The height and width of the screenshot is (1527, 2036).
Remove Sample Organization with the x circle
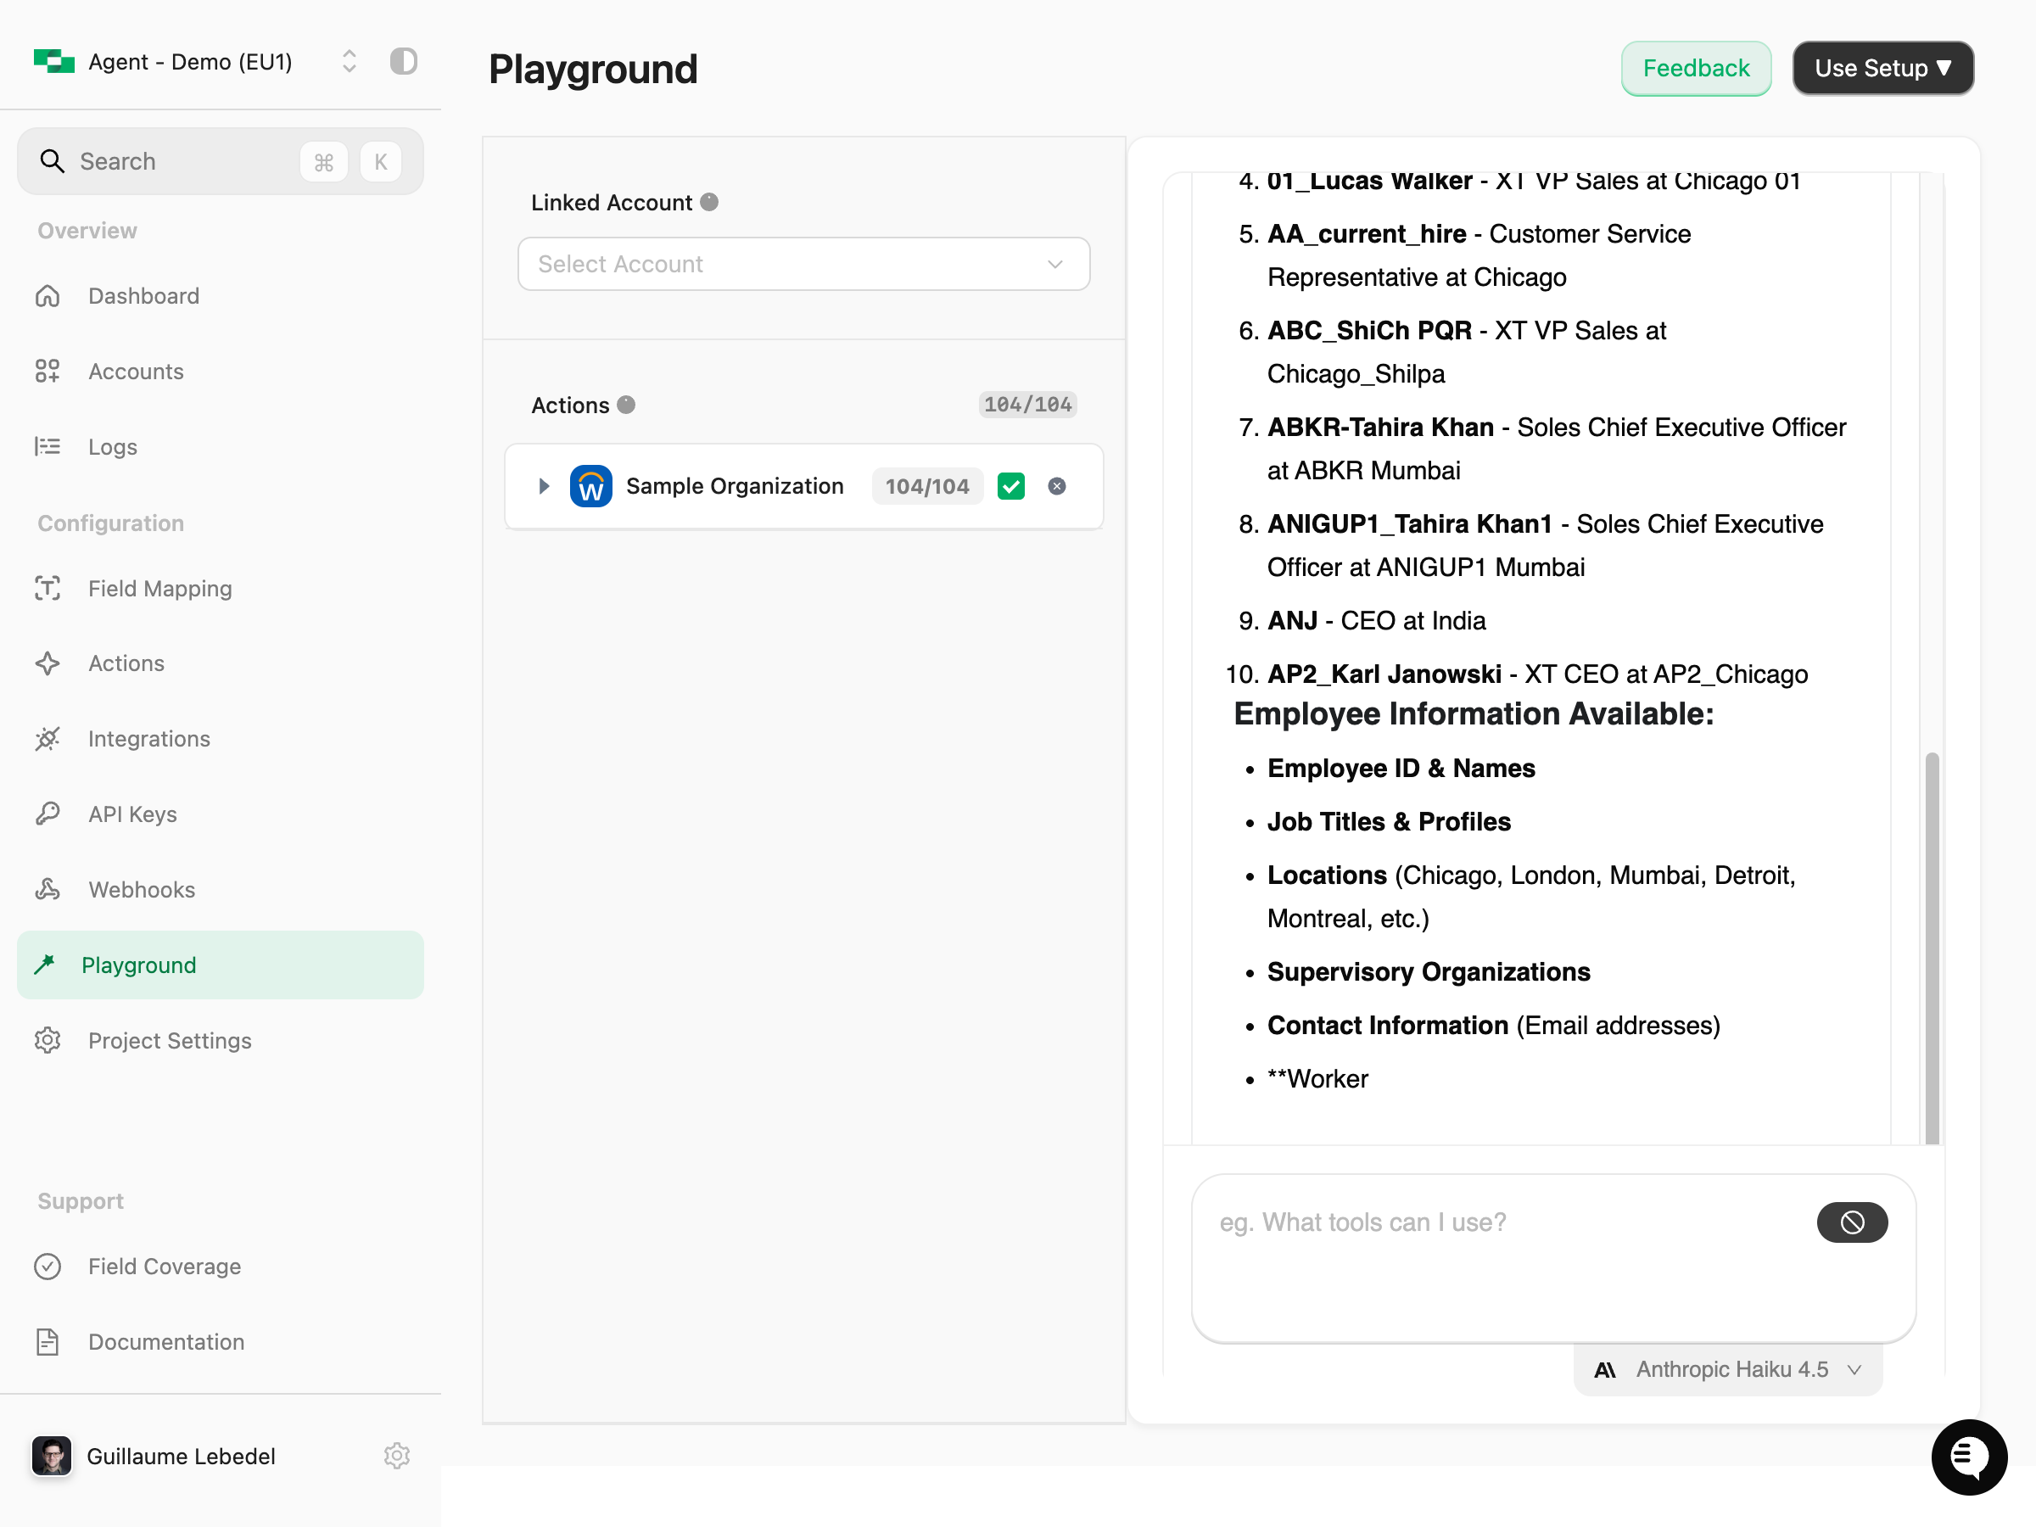pyautogui.click(x=1055, y=486)
